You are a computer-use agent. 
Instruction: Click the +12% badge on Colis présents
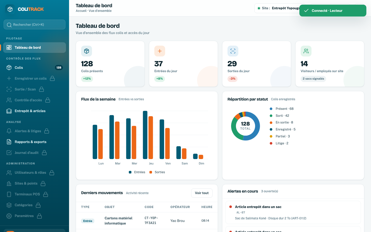87,79
